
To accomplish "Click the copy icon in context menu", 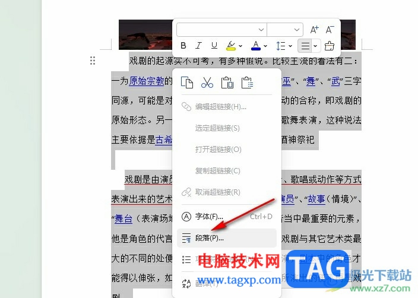I will (x=187, y=82).
